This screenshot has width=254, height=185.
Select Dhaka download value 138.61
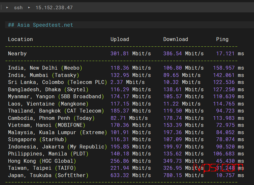(x=172, y=89)
